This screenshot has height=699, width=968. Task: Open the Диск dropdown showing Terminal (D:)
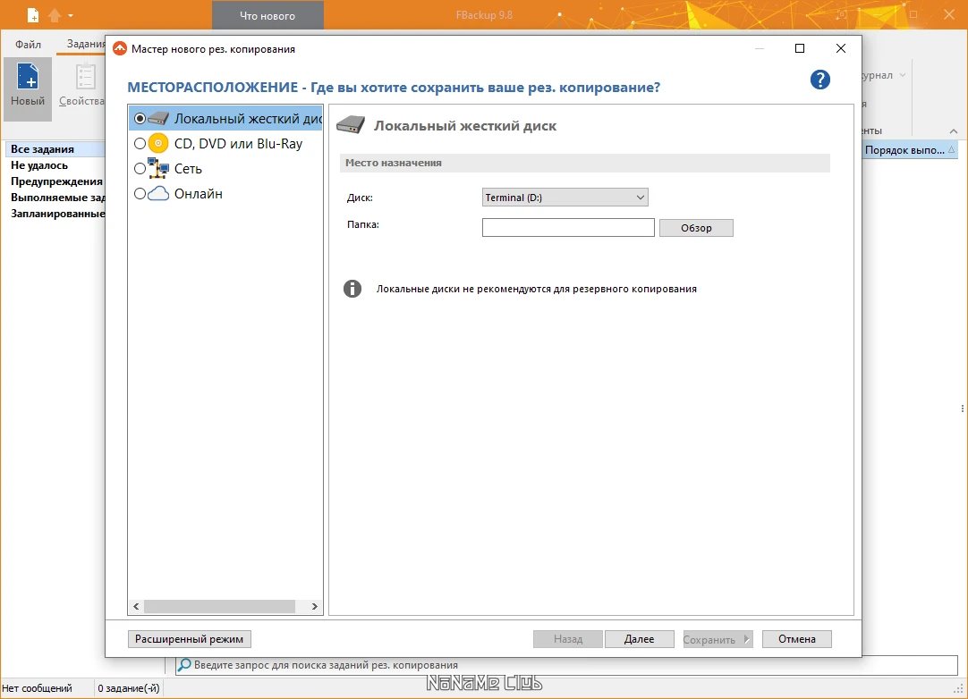pyautogui.click(x=565, y=198)
